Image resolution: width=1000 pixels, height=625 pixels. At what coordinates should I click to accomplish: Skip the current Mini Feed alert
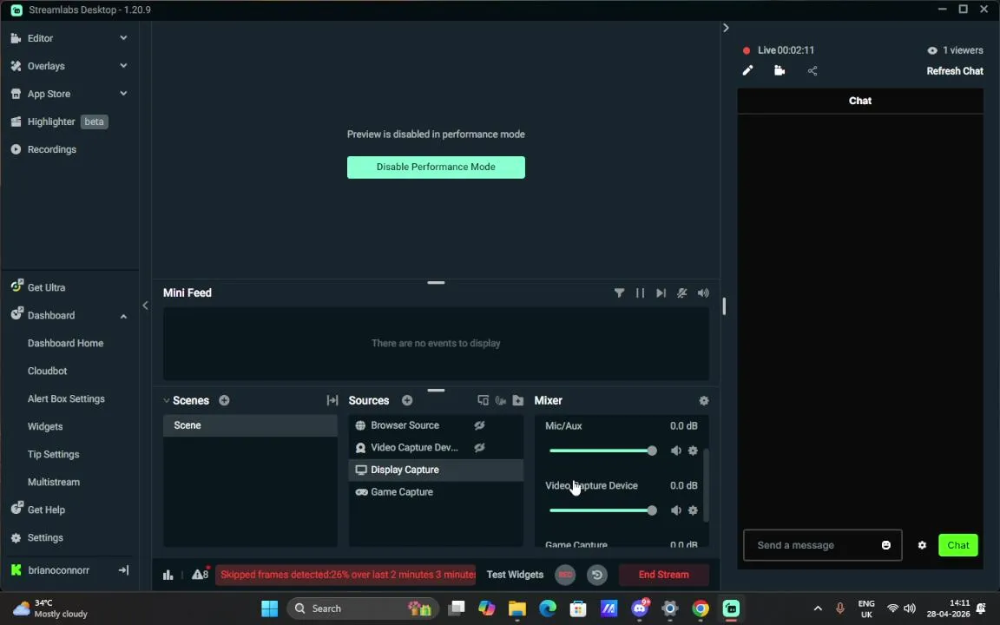[661, 293]
